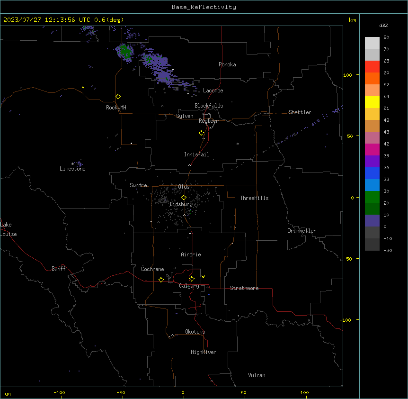Pick the green 20-30 dBZ legend band

372,197
